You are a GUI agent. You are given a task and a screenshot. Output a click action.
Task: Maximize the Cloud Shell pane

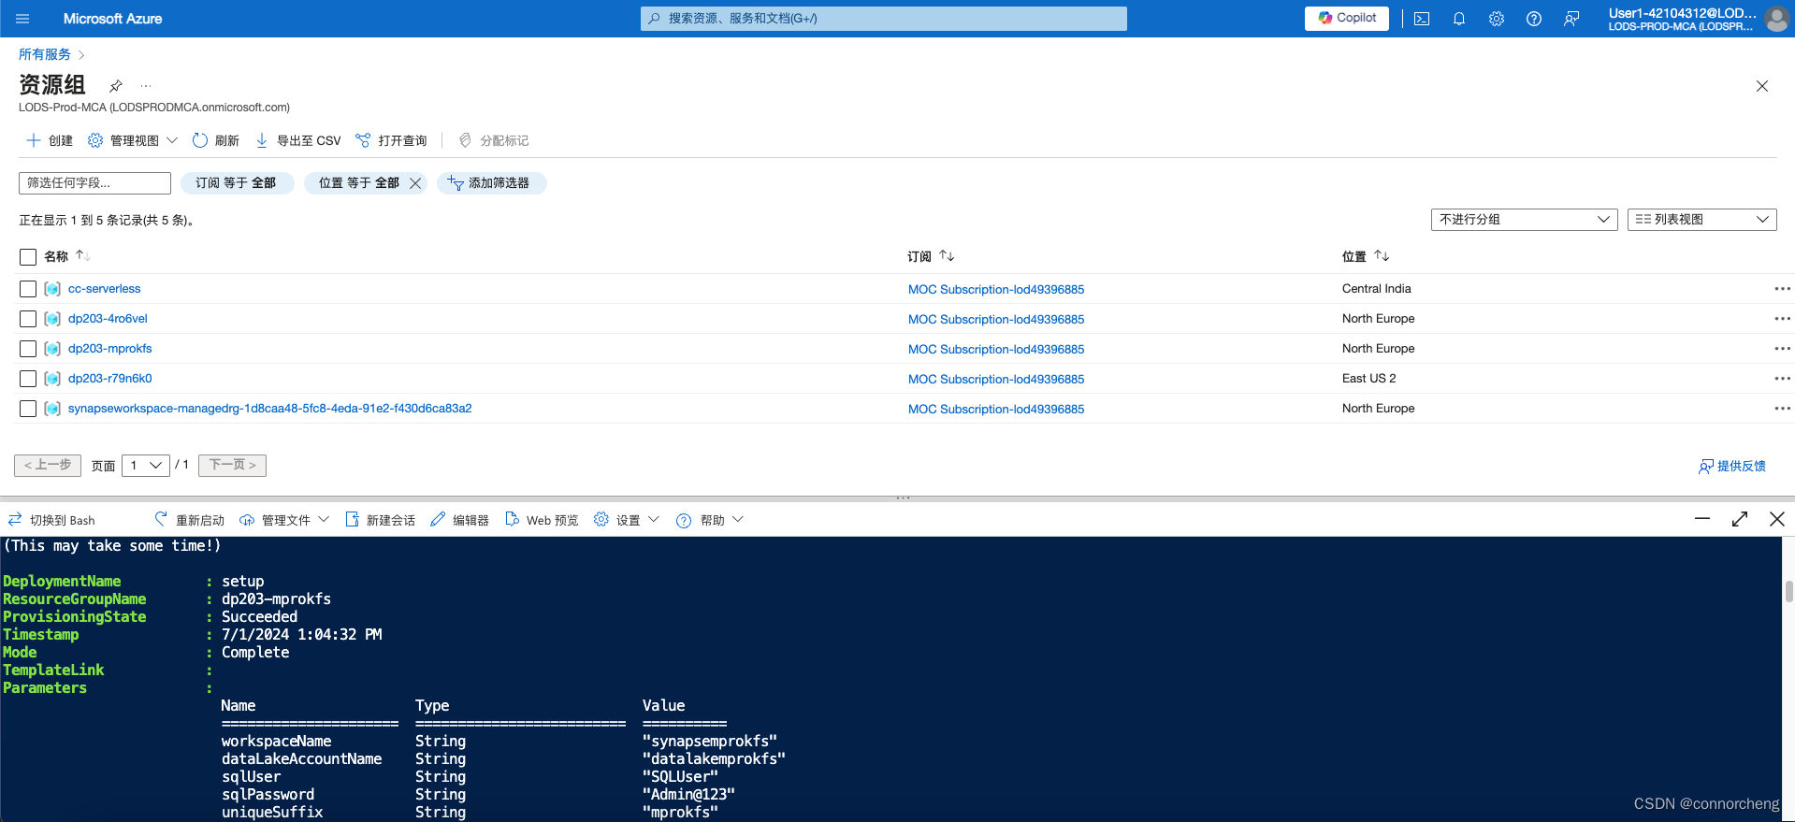1740,519
